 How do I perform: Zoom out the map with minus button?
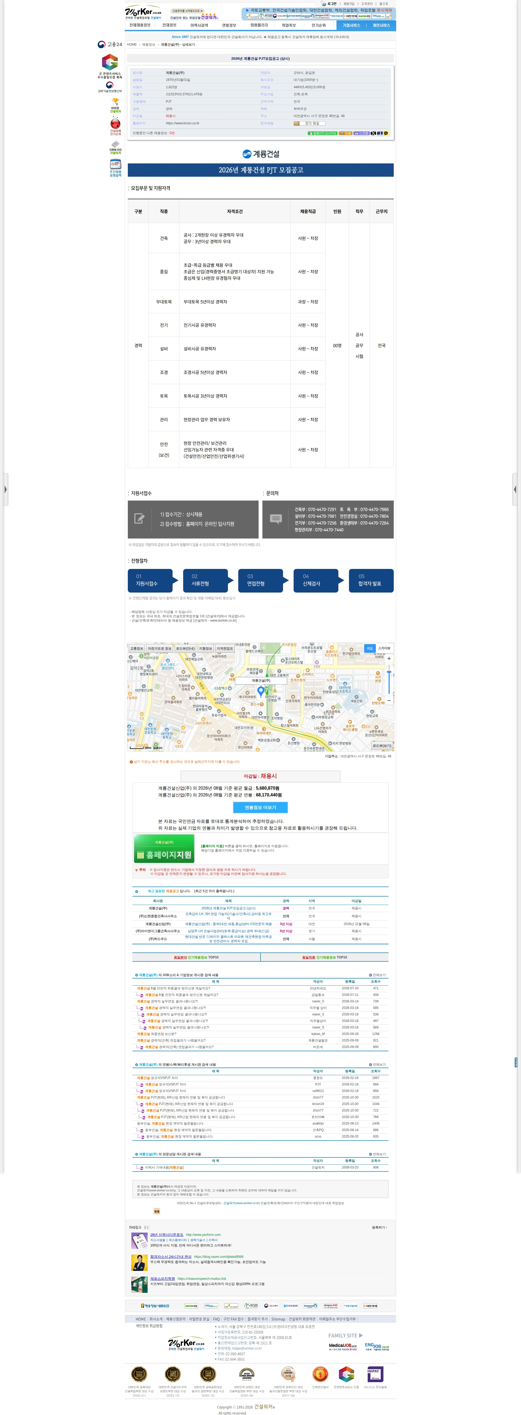[x=389, y=700]
